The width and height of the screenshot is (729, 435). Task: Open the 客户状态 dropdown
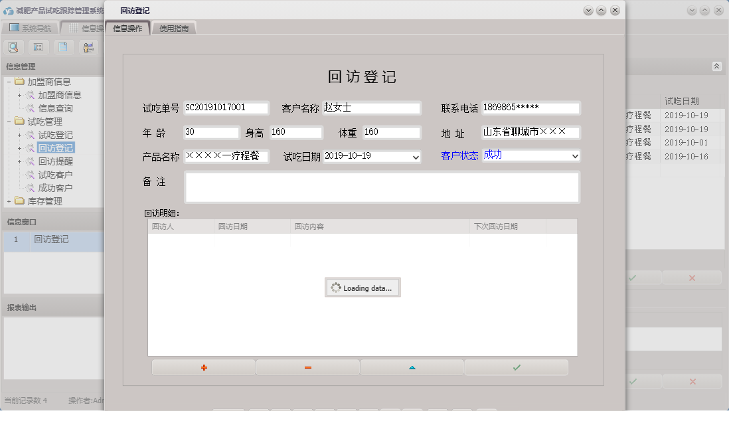(574, 155)
